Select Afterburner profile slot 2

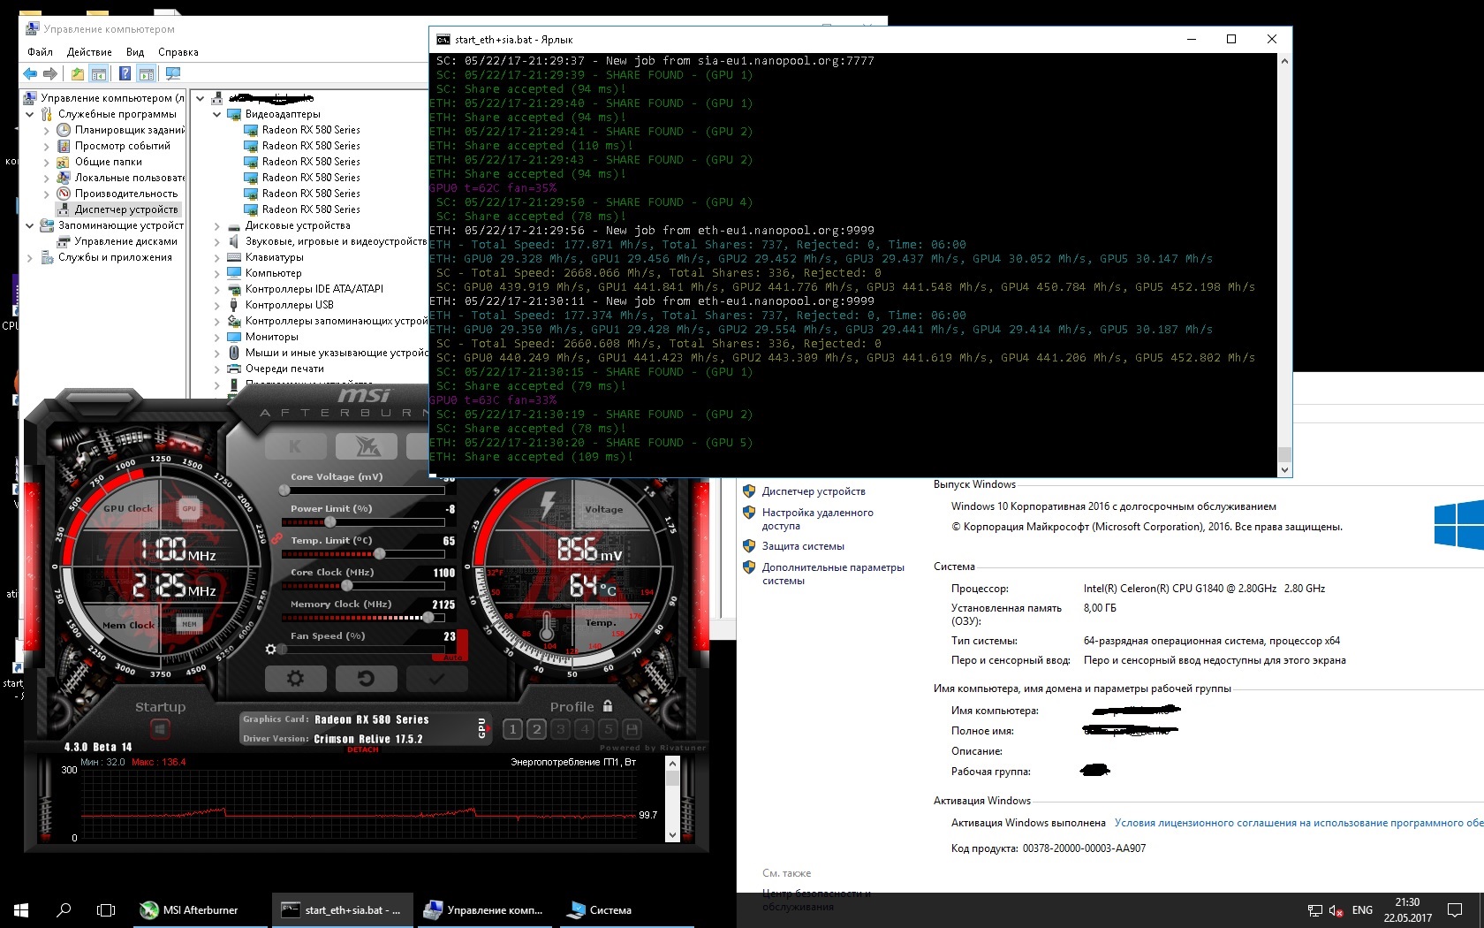tap(536, 729)
